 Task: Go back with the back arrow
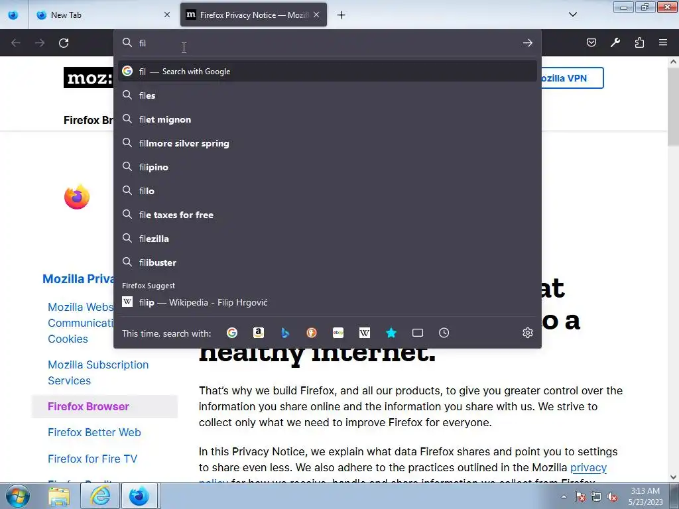point(16,43)
